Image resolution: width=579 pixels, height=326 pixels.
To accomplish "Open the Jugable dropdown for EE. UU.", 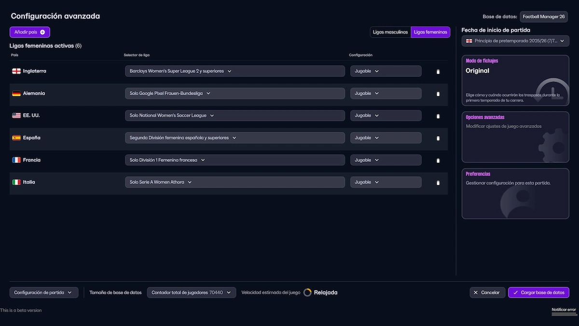I will [386, 115].
